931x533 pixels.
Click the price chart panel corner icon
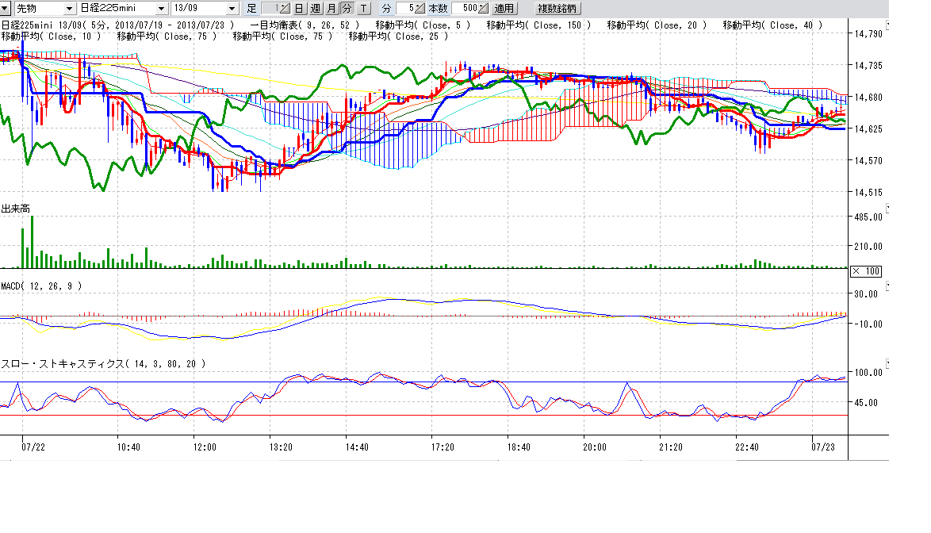(888, 25)
